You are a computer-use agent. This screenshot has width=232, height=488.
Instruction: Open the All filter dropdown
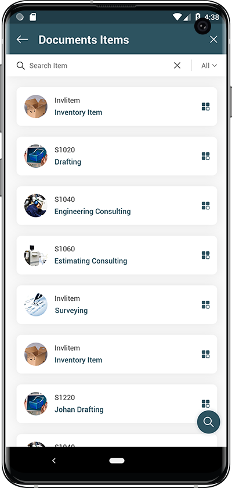pos(209,66)
